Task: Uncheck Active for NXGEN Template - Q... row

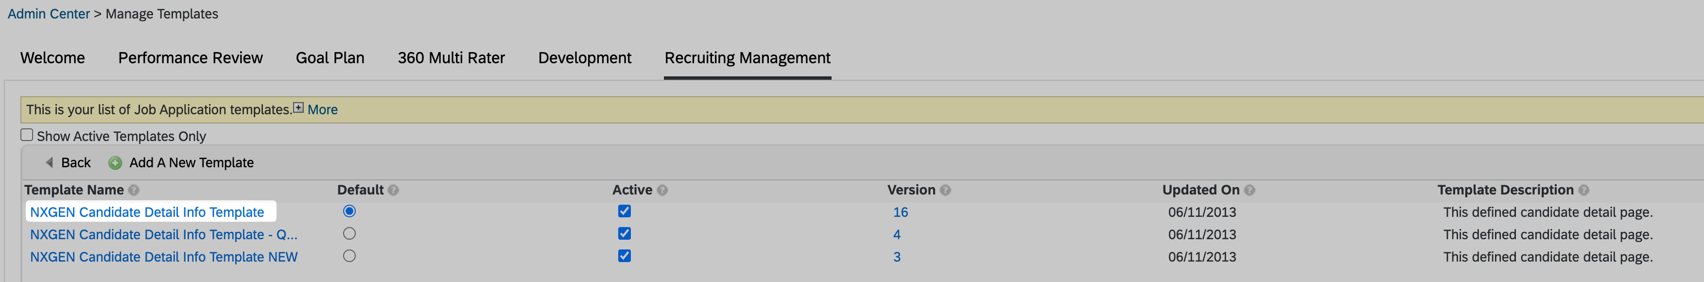Action: point(625,234)
